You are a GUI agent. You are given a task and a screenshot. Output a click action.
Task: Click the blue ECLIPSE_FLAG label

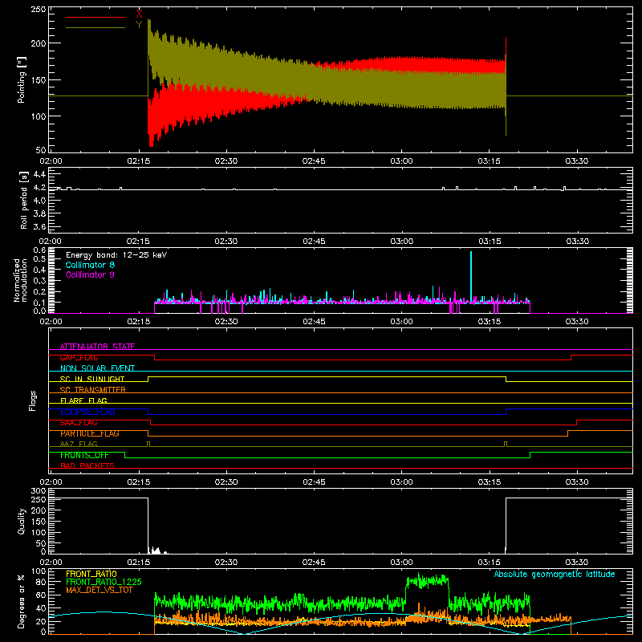point(87,412)
